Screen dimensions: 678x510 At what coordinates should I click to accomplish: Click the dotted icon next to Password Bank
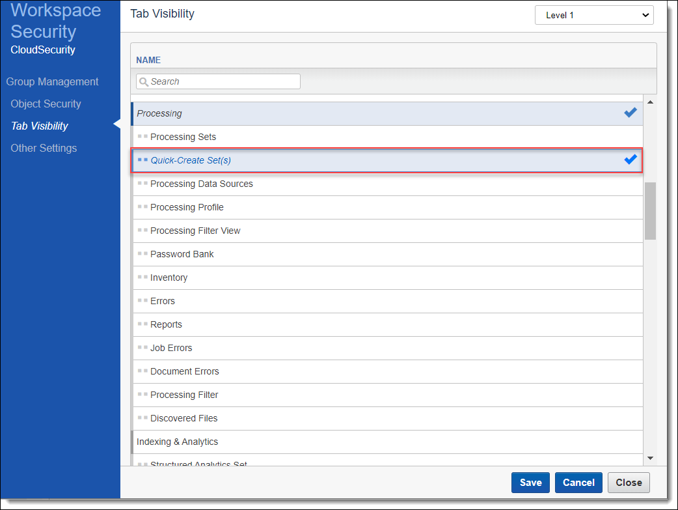(x=142, y=254)
